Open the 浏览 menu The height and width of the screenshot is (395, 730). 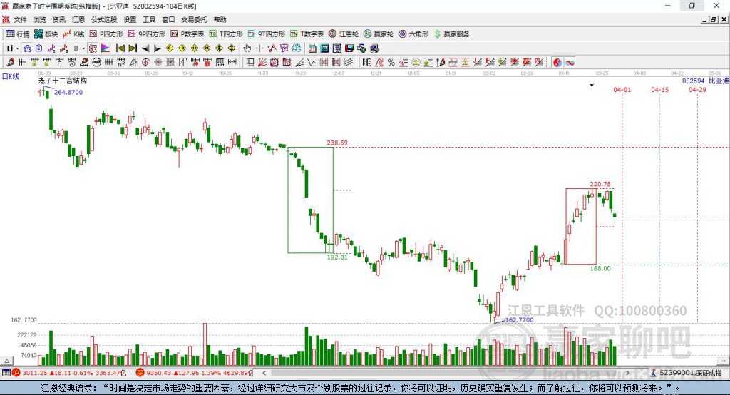[40, 19]
